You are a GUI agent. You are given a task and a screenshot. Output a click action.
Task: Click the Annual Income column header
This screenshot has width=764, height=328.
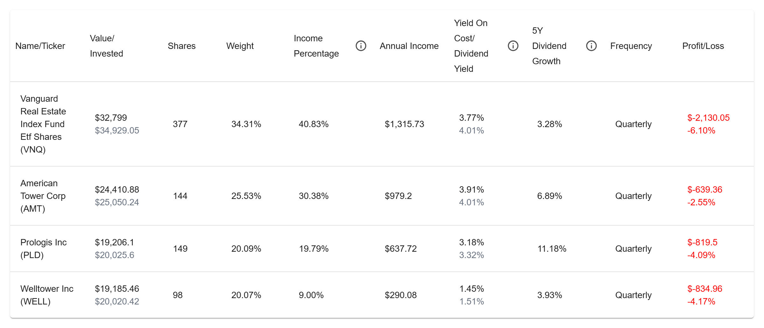409,46
